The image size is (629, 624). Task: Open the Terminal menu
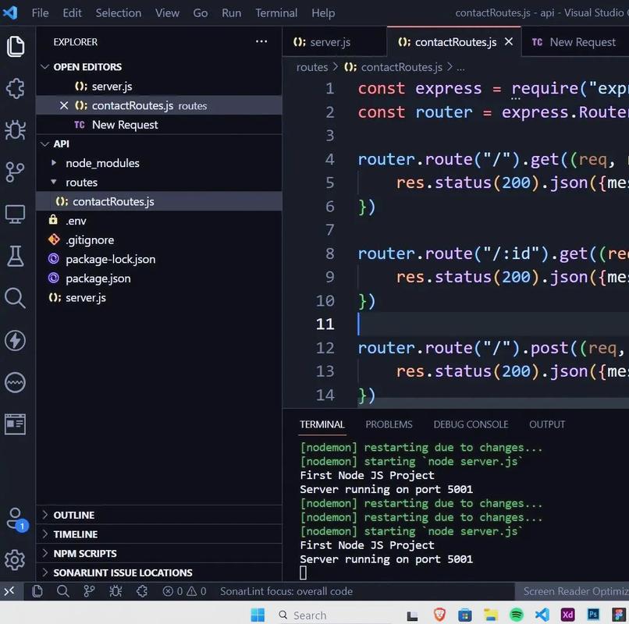pos(276,12)
